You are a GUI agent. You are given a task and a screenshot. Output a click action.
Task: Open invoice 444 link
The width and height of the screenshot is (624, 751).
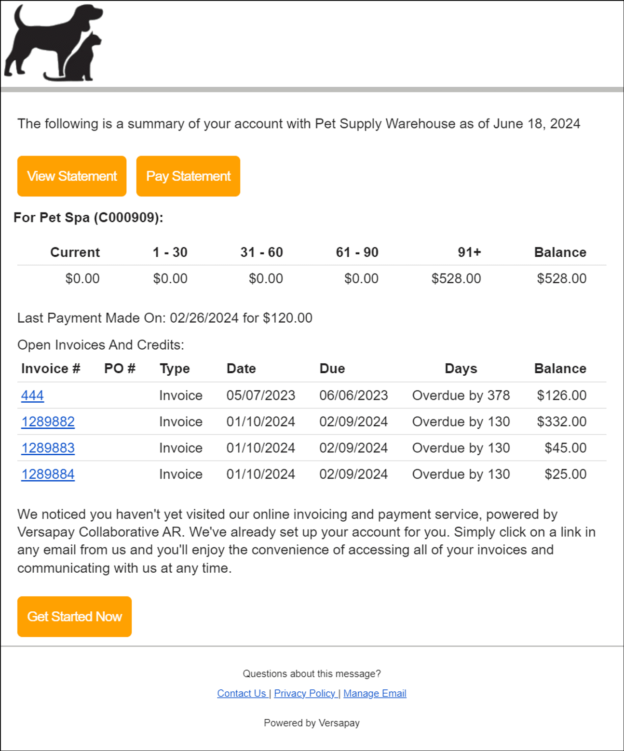tap(32, 395)
